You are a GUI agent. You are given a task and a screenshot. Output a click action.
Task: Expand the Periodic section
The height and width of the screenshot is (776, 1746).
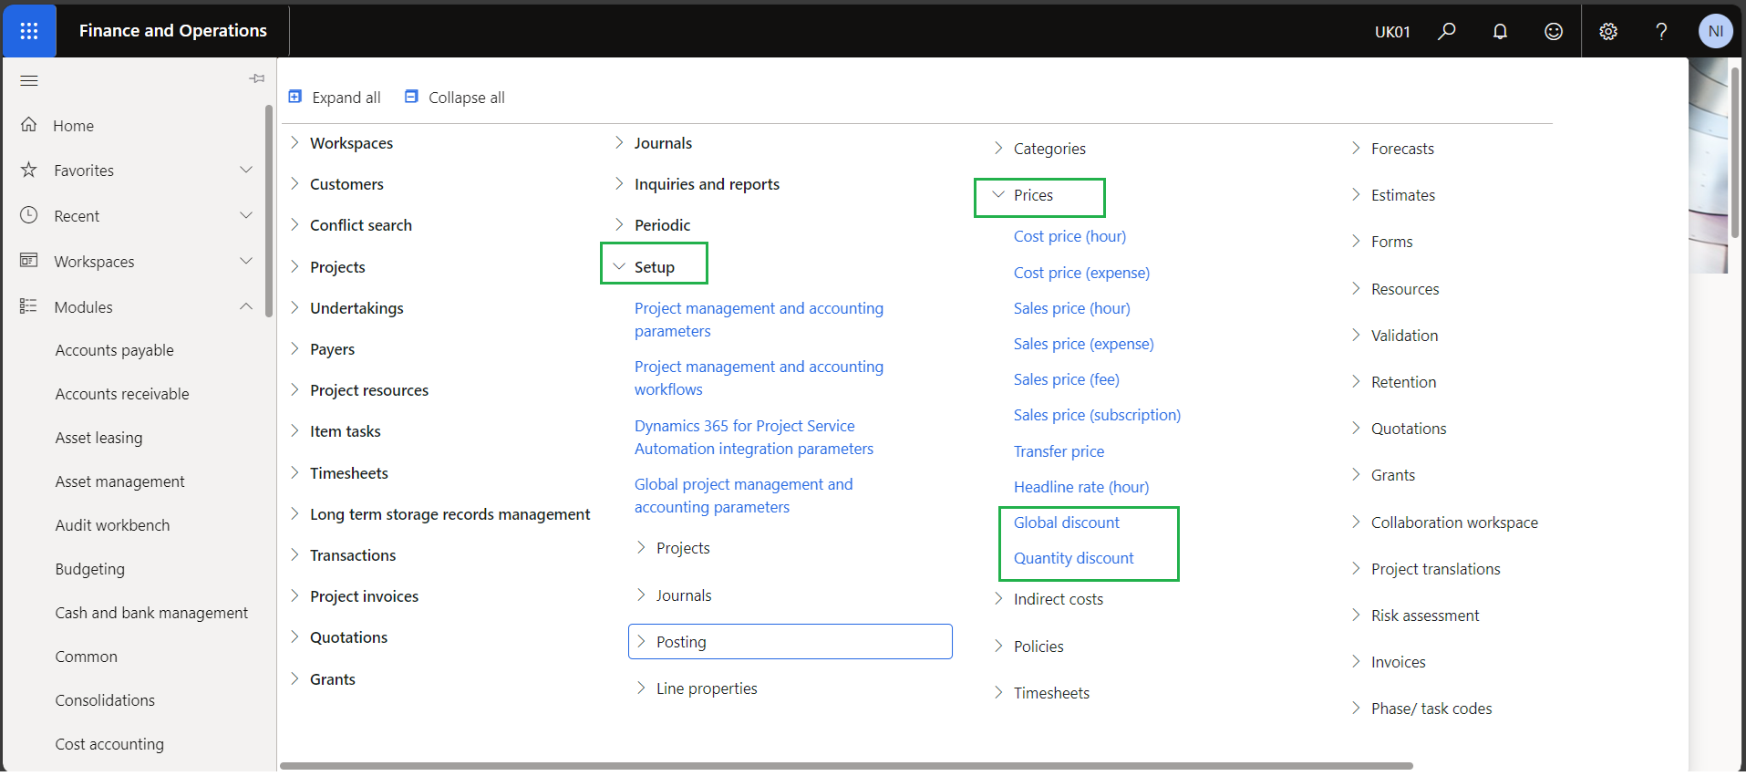[x=619, y=224]
